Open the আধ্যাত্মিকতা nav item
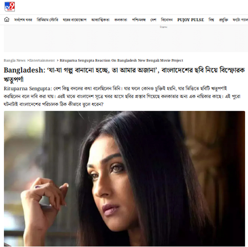 [x=100, y=20]
